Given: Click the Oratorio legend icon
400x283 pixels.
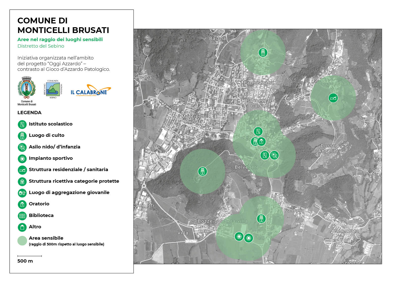Looking at the screenshot, I should 22,204.
